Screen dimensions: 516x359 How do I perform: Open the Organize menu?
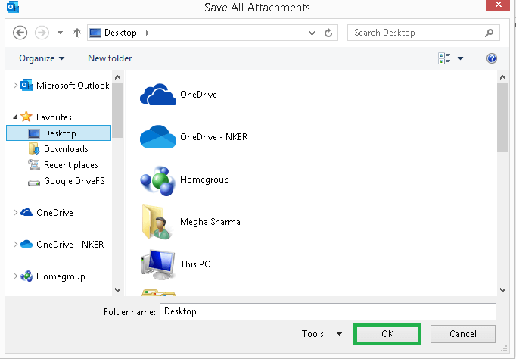click(x=42, y=58)
